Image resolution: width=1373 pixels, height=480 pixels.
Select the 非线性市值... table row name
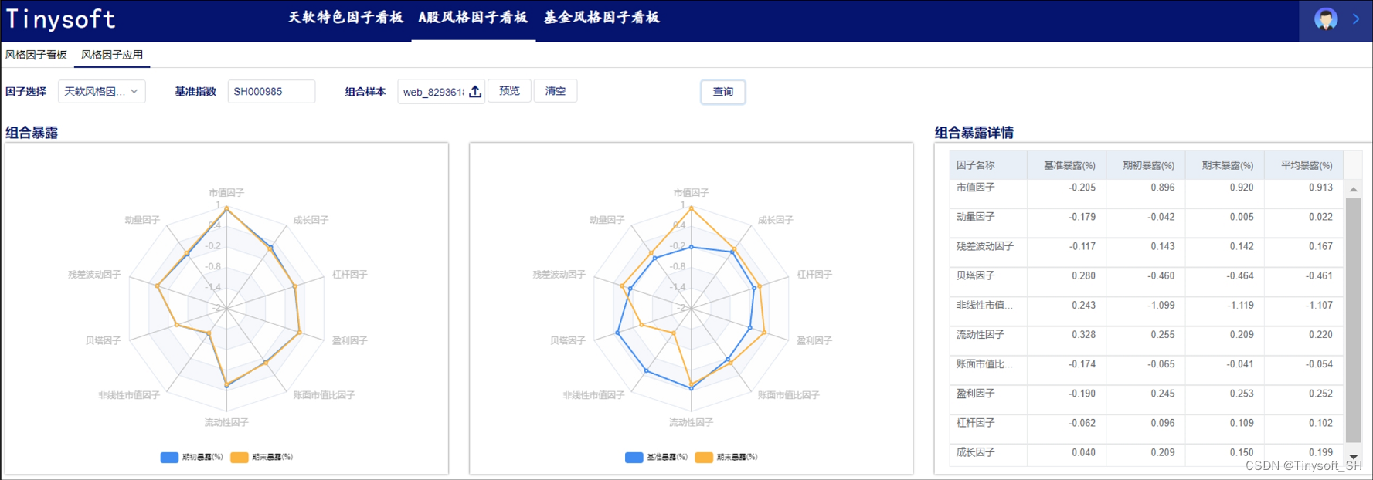[984, 305]
